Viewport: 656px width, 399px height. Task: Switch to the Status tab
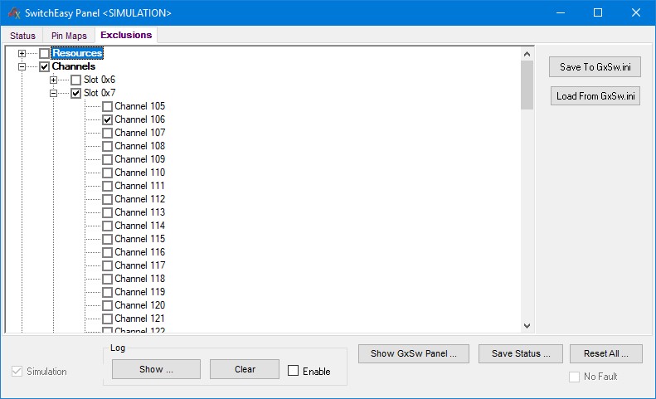(x=22, y=36)
